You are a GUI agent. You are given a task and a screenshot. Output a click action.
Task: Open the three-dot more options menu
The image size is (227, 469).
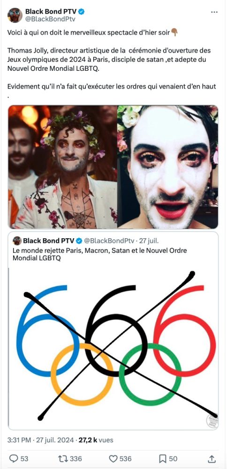click(214, 12)
